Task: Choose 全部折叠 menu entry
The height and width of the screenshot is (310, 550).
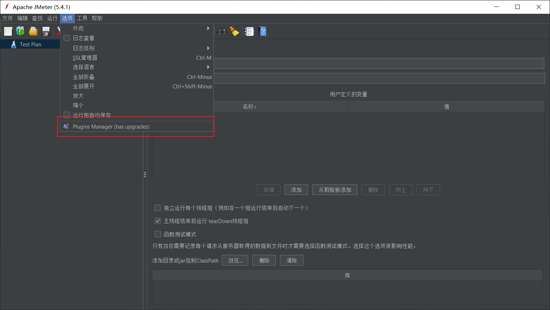Action: [137, 77]
